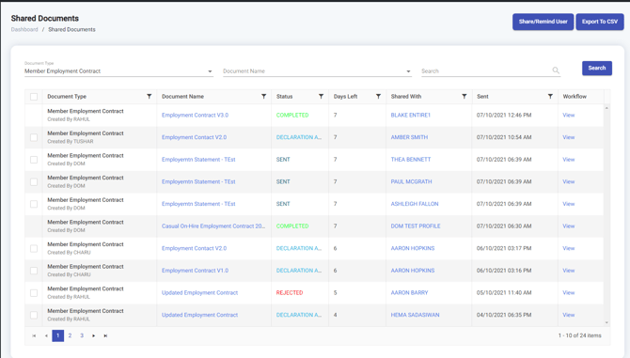
Task: Open HEMA SADASIWAN profile link
Action: pos(415,315)
